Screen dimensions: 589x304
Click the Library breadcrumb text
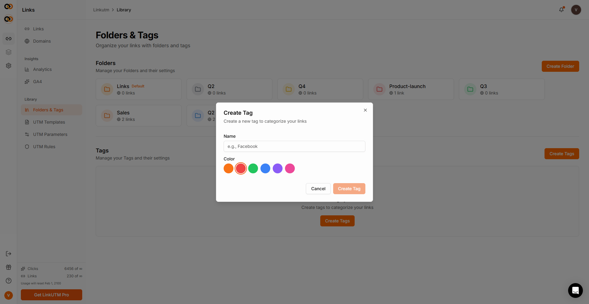pos(124,10)
